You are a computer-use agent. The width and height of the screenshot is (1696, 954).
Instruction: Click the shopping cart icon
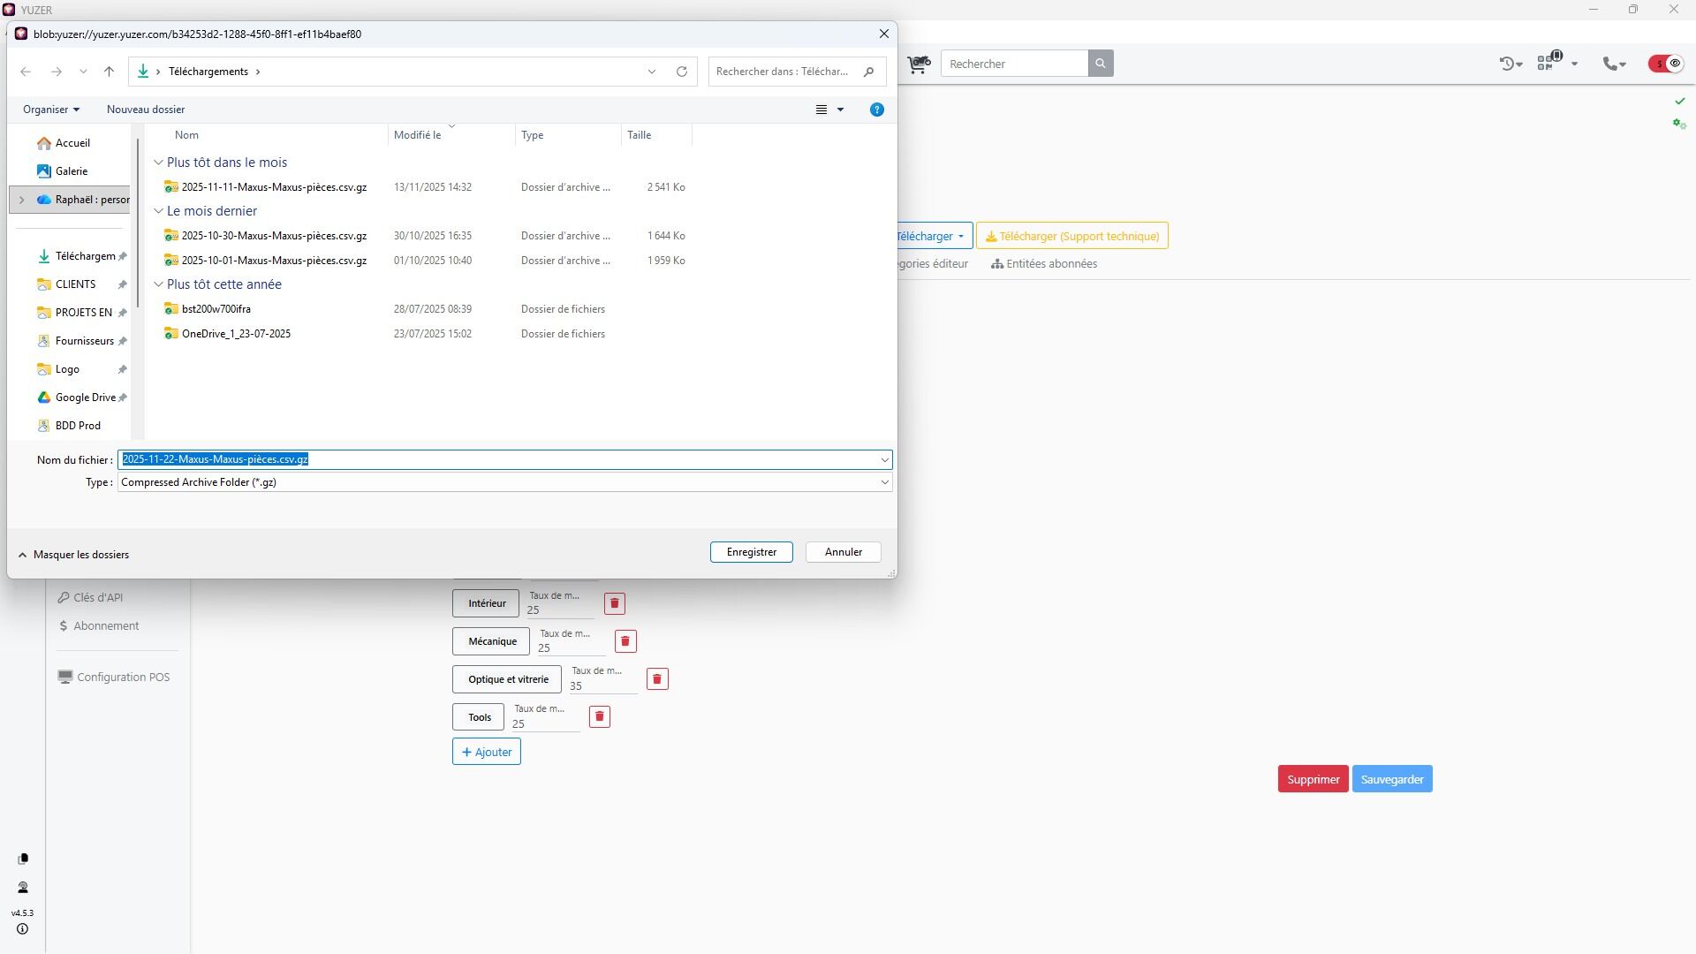(x=918, y=64)
